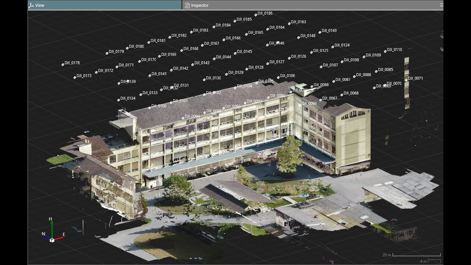Click the View tab axis icon

click(31, 6)
